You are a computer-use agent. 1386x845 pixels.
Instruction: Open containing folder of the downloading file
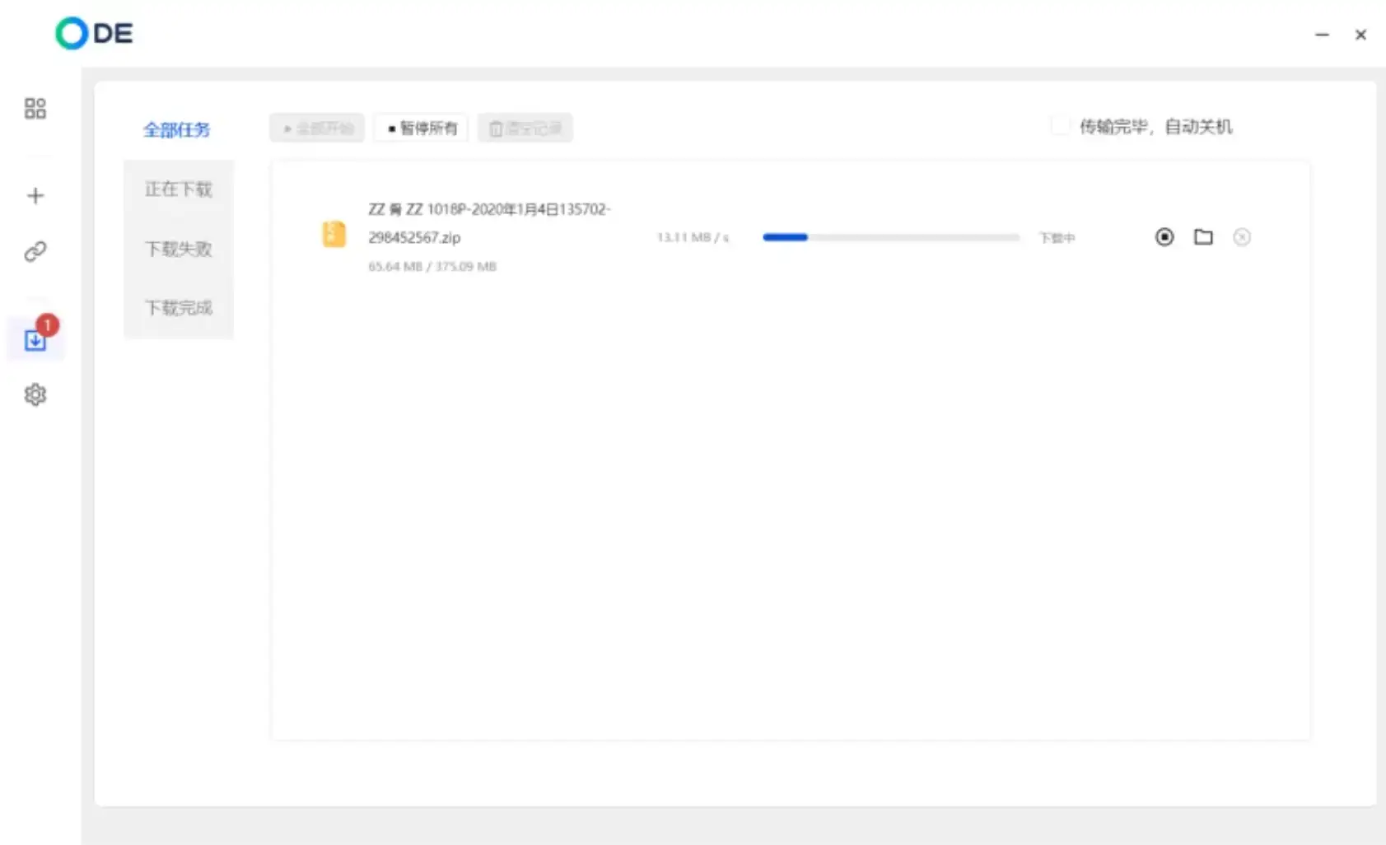pyautogui.click(x=1203, y=237)
